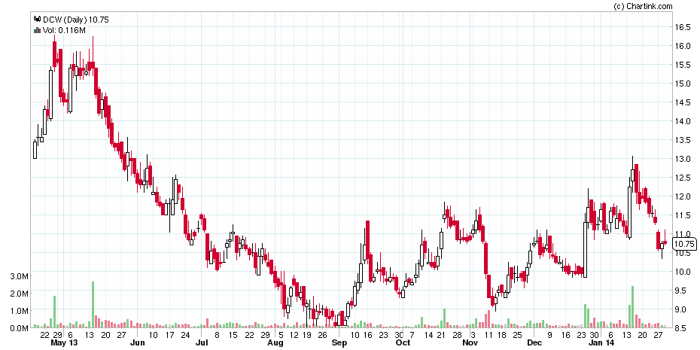Screen dimensions: 700x350
Task: Click the 15.5 price axis label
Action: 682,65
